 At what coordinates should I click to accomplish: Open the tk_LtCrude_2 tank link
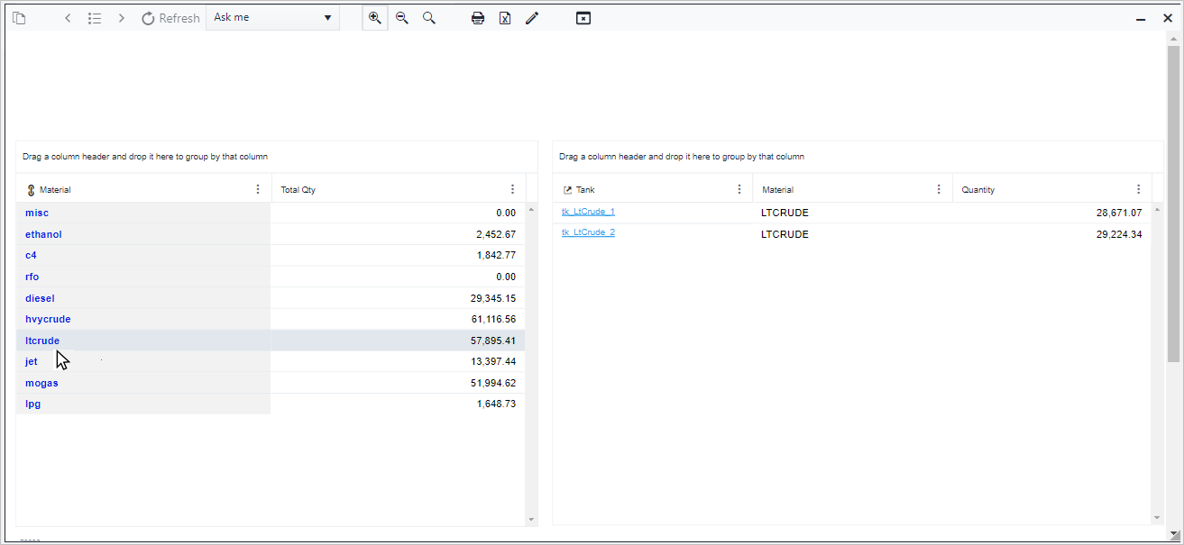click(x=588, y=232)
